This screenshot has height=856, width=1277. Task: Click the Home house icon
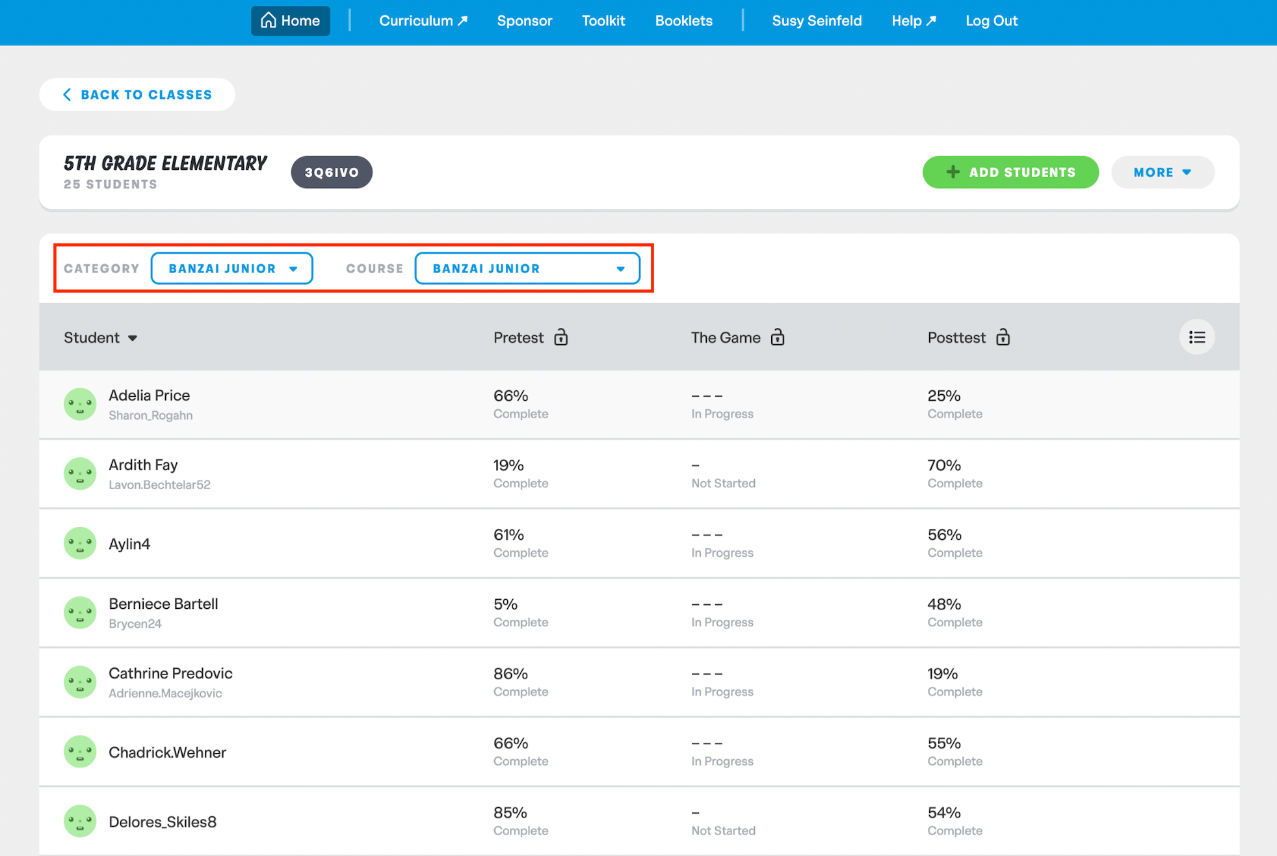[269, 20]
